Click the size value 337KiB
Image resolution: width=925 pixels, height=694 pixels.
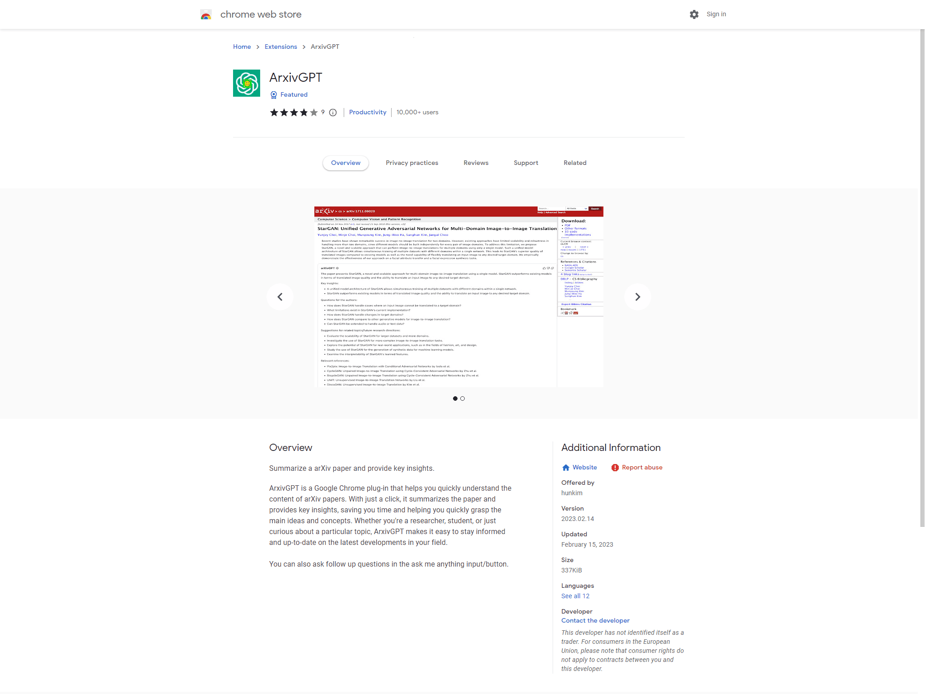point(572,571)
